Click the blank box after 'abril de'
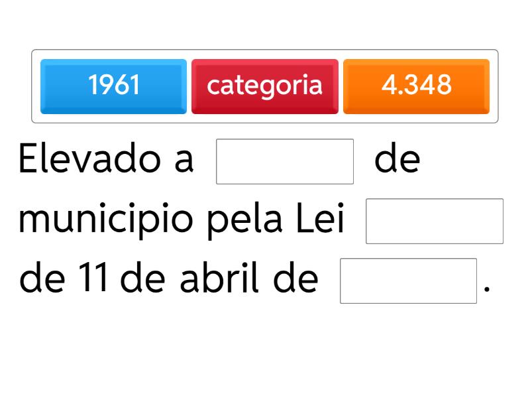 408,281
